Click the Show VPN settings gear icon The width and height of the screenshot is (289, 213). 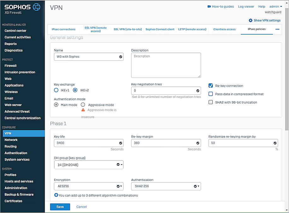(251, 20)
